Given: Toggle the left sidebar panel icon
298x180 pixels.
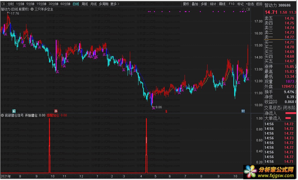Looking at the screenshot, I should pos(3,4).
